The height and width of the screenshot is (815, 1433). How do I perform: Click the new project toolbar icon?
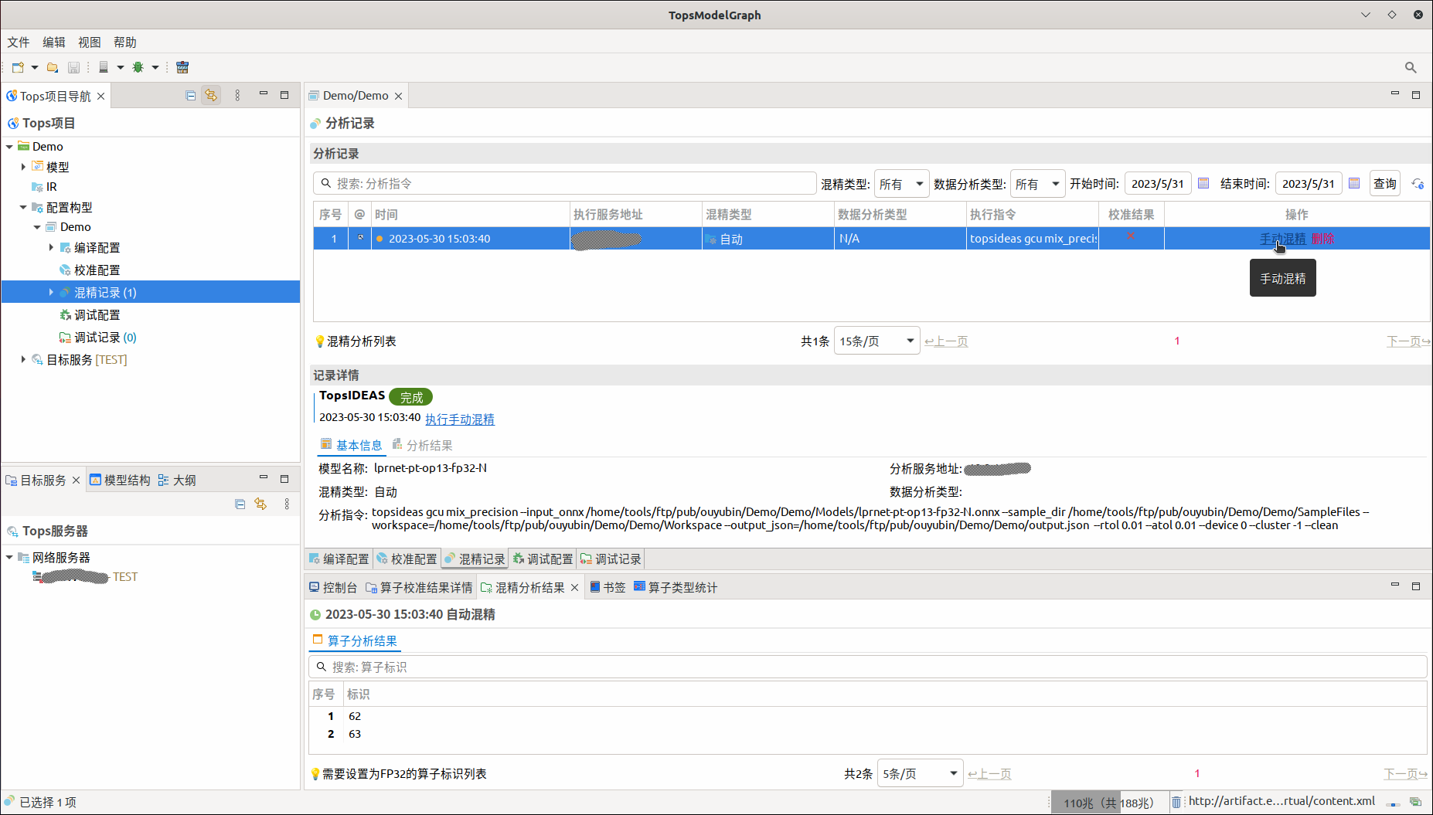18,67
